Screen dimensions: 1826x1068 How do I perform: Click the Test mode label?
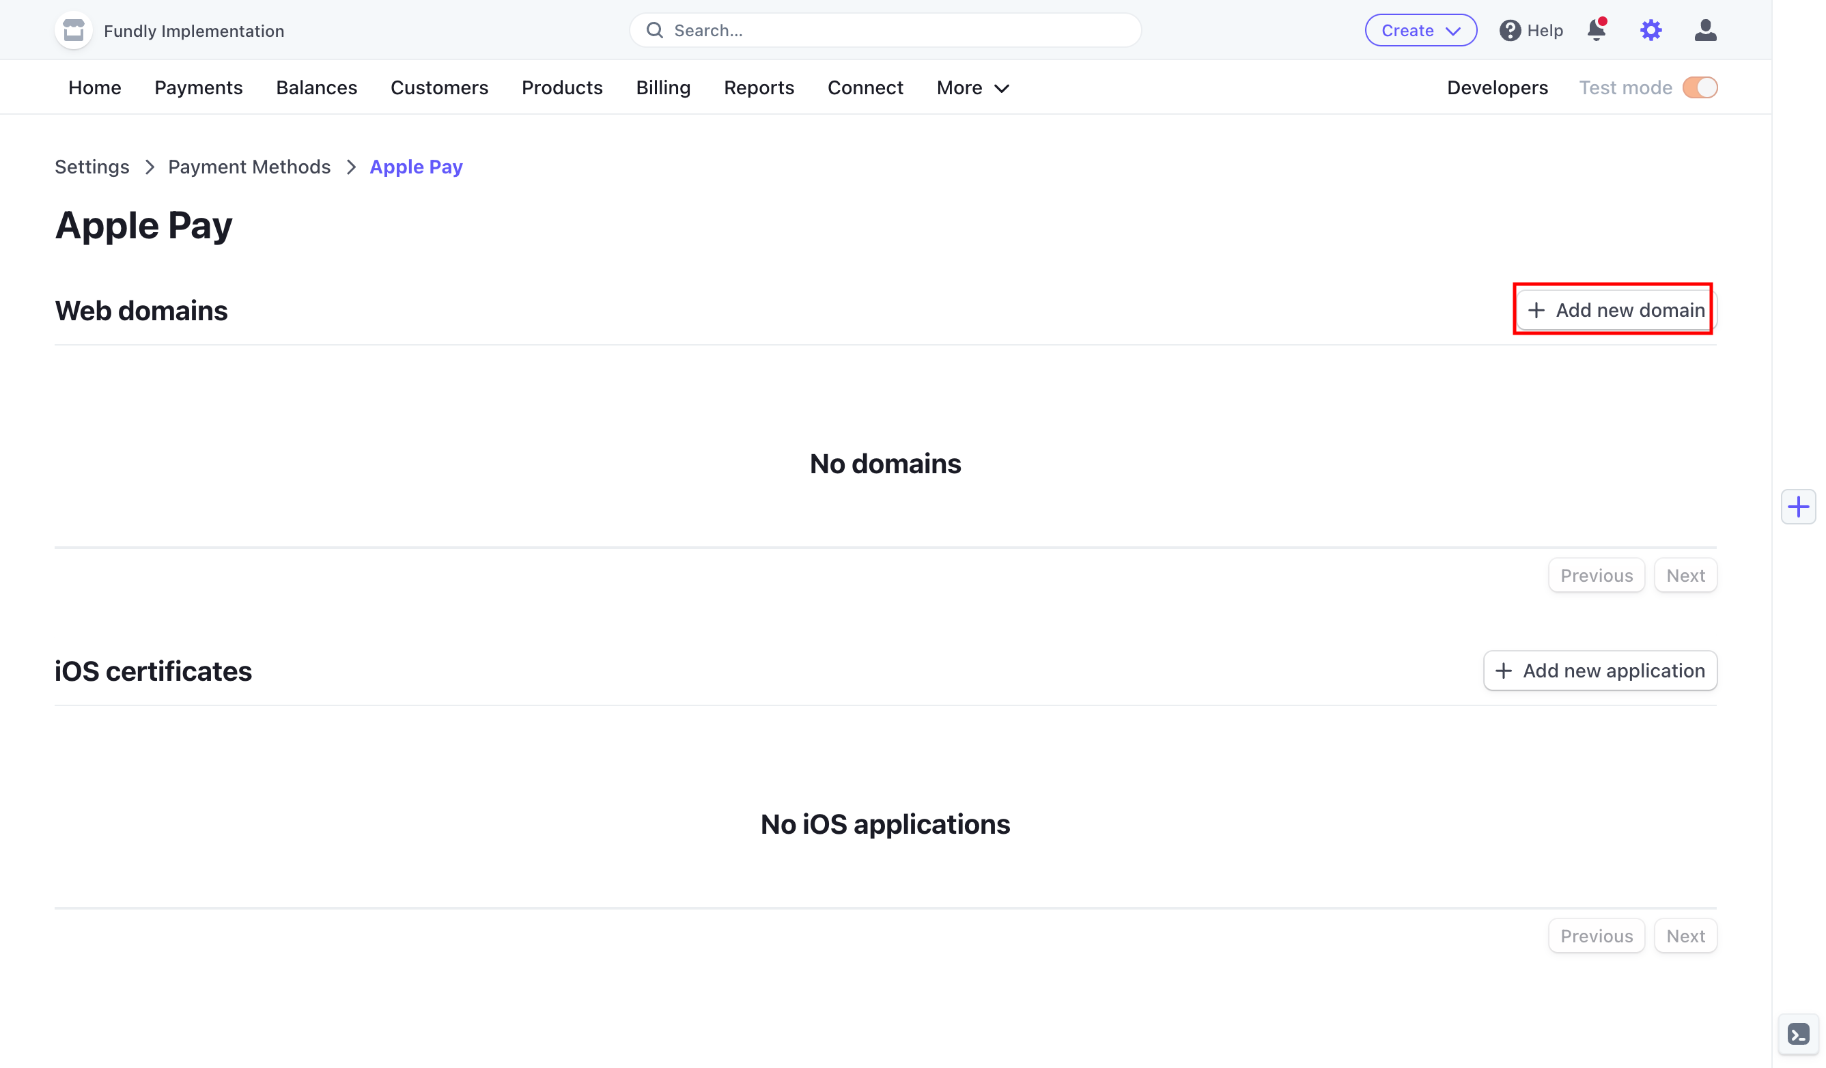(x=1625, y=87)
